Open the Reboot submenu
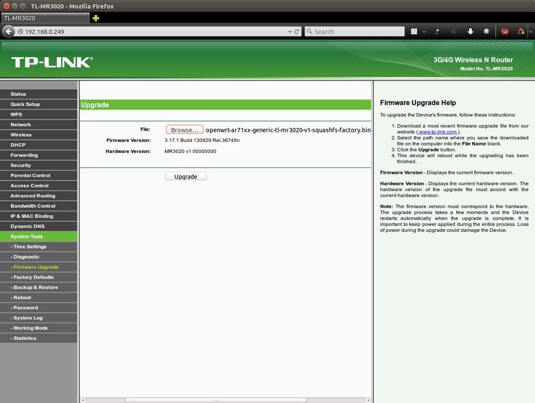This screenshot has height=403, width=535. 39,298
